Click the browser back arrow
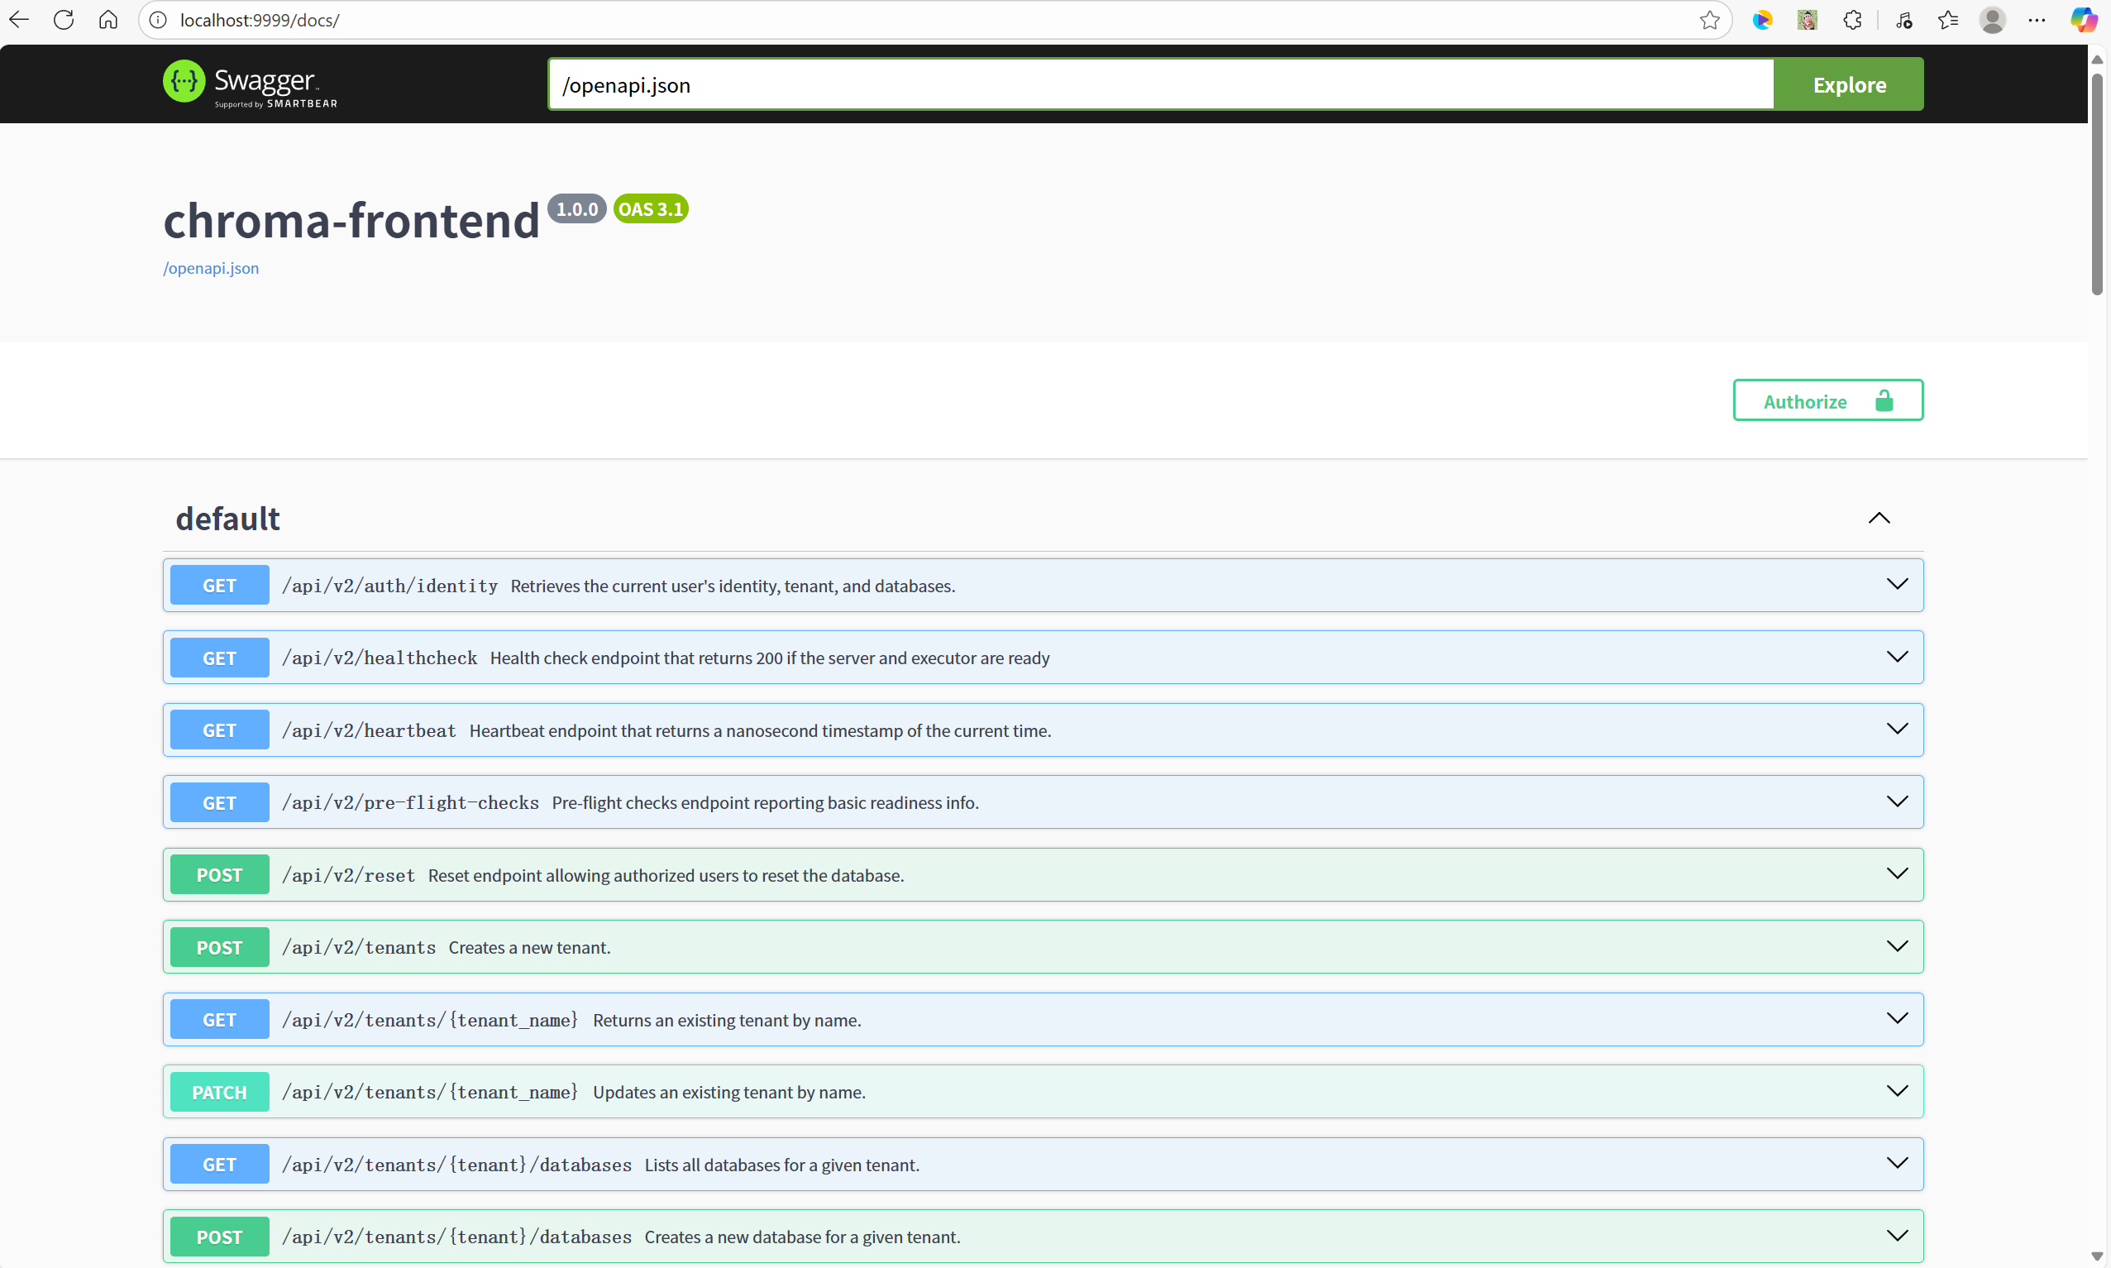This screenshot has width=2111, height=1268. (20, 20)
